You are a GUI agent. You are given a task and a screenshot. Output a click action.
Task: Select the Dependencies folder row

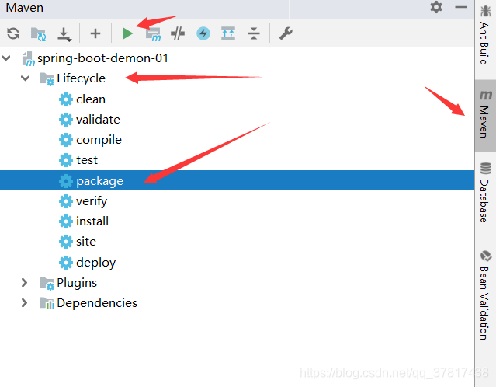(238, 303)
